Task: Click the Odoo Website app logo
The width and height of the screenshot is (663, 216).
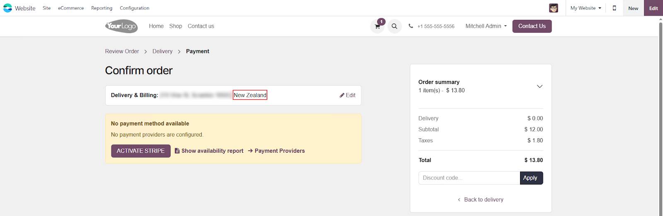Action: pos(7,8)
